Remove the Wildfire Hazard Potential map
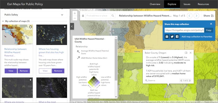 click(x=24, y=71)
